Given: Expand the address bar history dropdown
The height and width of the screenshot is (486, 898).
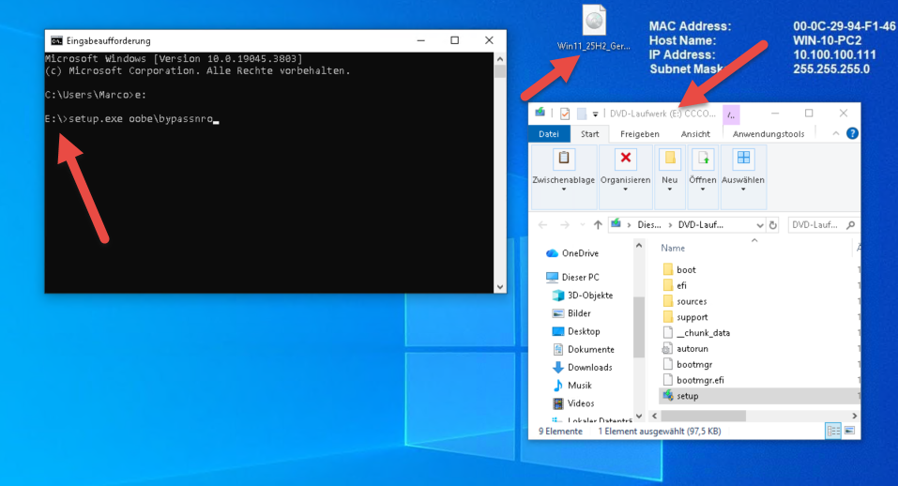Looking at the screenshot, I should 758,225.
